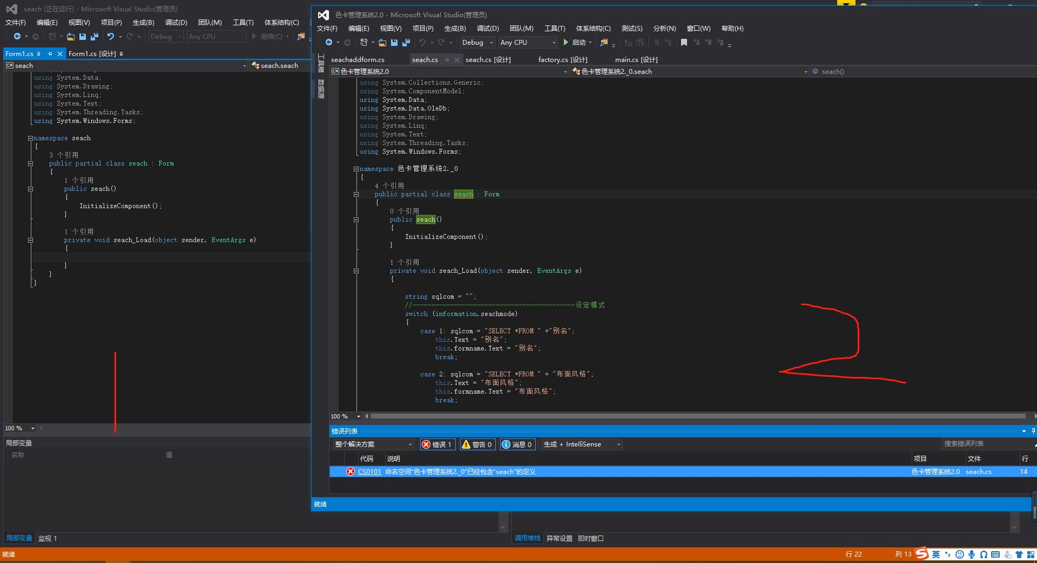Click 行 column header in Error List

click(1025, 458)
